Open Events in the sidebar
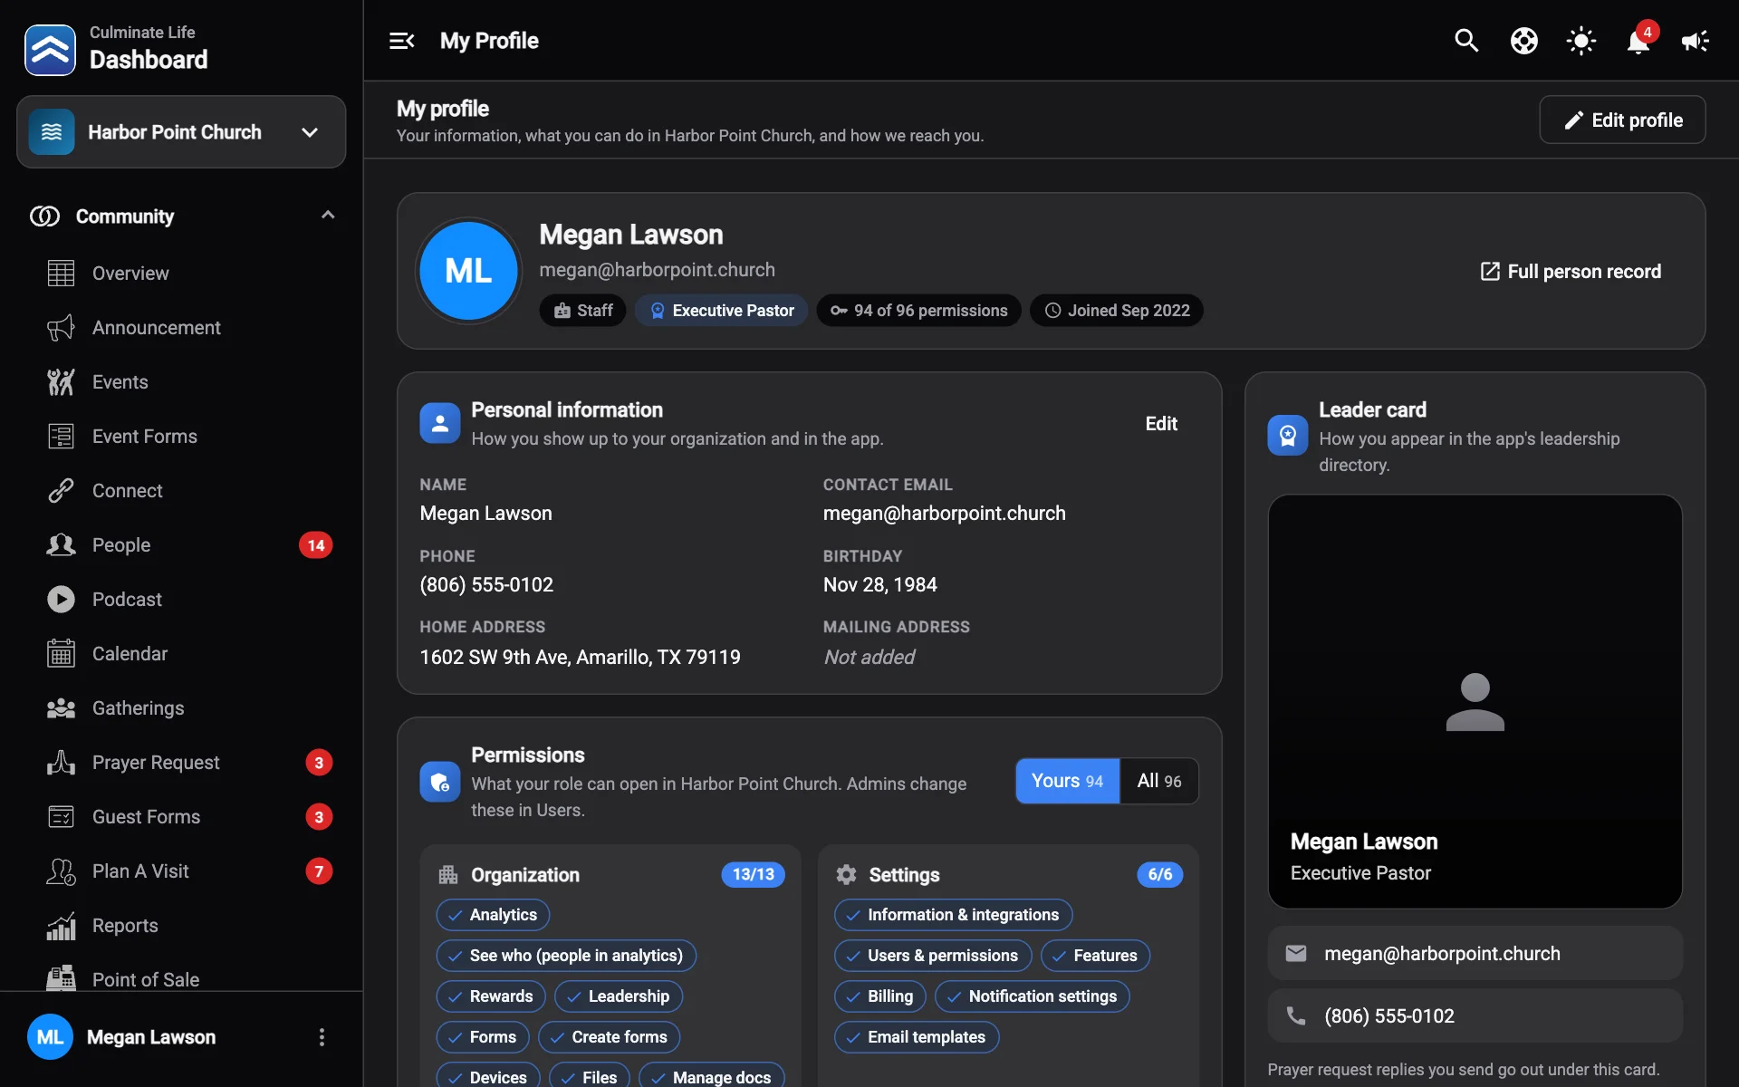The width and height of the screenshot is (1739, 1087). 181,381
